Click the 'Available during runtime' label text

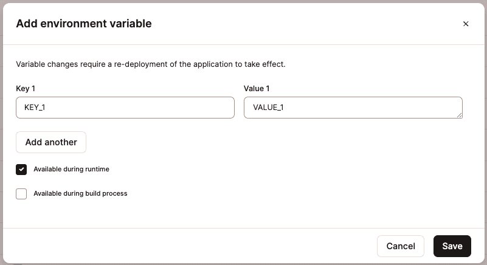[71, 170]
